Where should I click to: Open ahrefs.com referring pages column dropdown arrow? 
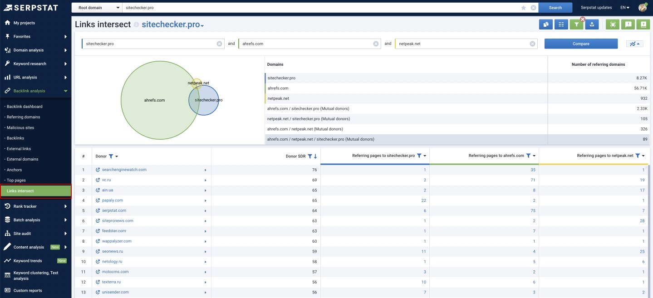[x=535, y=156]
